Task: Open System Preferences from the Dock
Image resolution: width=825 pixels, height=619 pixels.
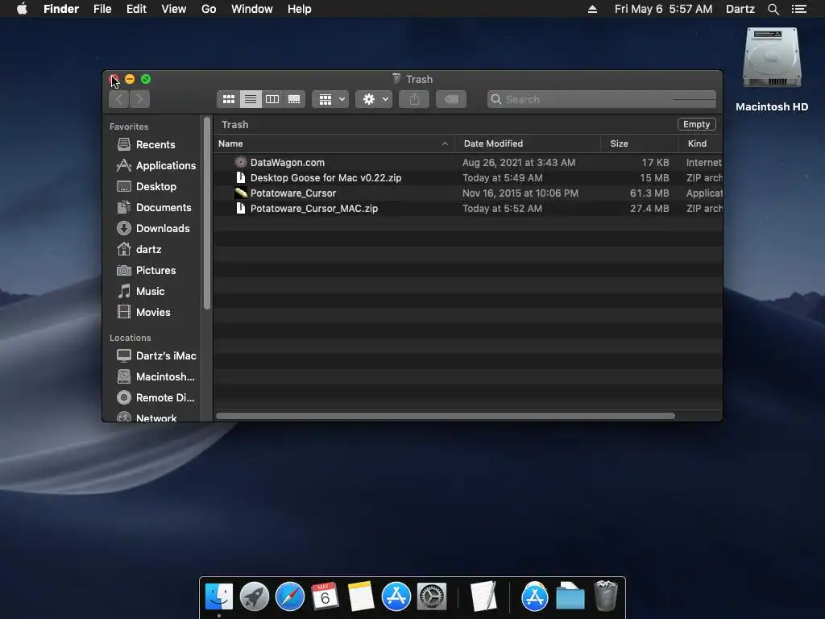Action: [432, 597]
